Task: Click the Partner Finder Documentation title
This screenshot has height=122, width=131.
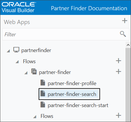Action: click(x=89, y=8)
